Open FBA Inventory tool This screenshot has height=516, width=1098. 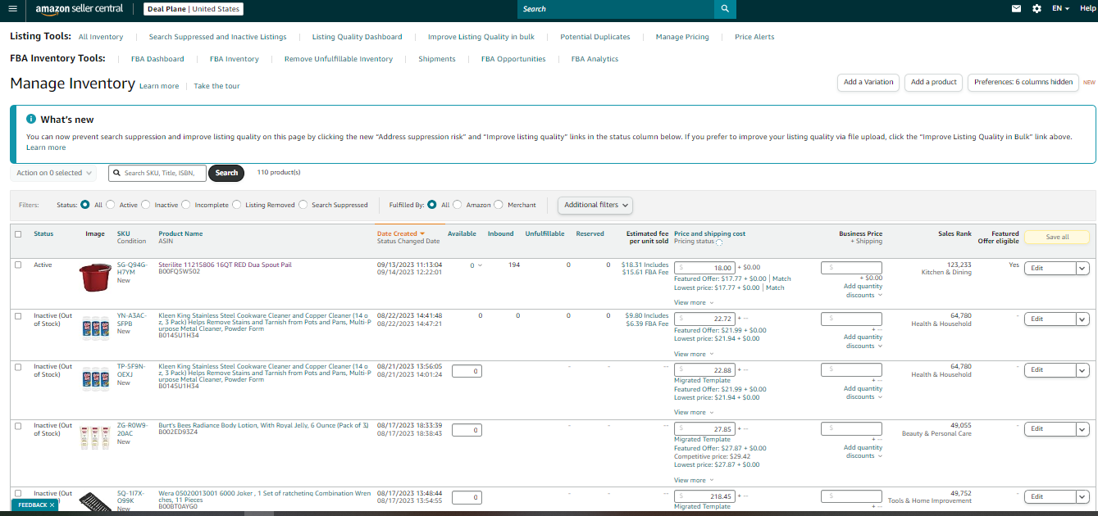pyautogui.click(x=235, y=59)
